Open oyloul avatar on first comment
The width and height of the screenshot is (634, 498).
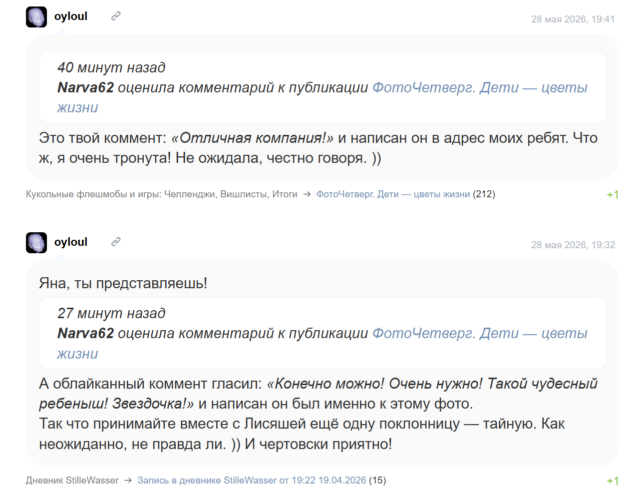[36, 17]
